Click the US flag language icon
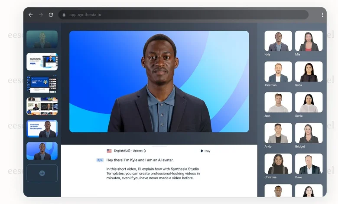The height and width of the screenshot is (204, 338). click(x=109, y=151)
